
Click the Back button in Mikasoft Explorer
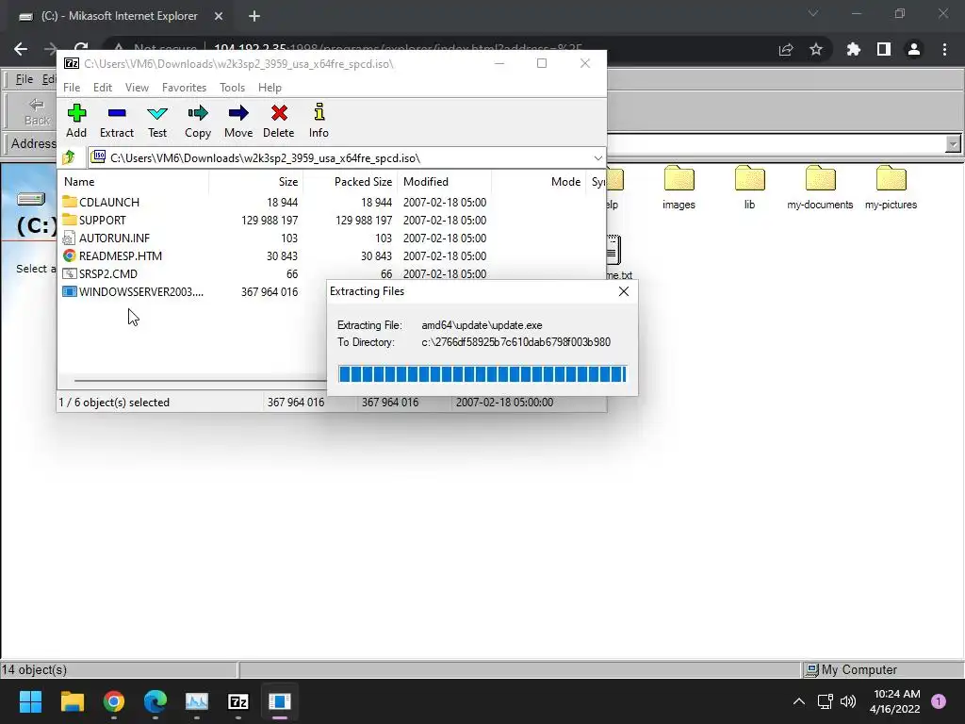pos(37,111)
